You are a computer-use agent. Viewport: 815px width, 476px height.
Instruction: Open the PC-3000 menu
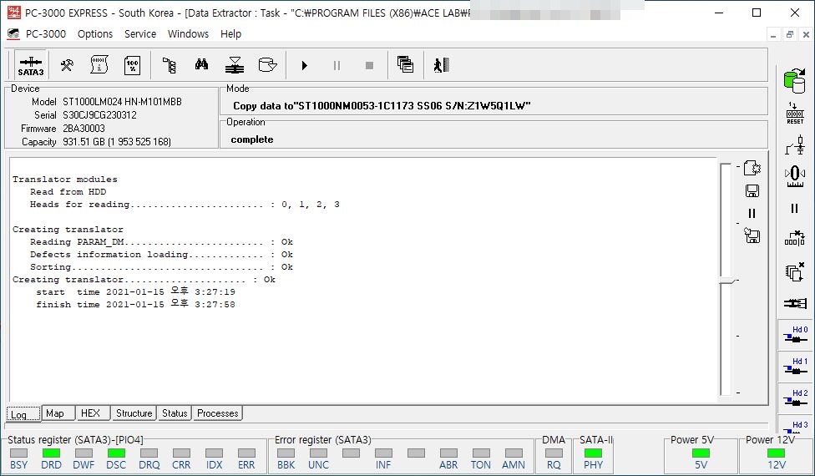pos(46,33)
